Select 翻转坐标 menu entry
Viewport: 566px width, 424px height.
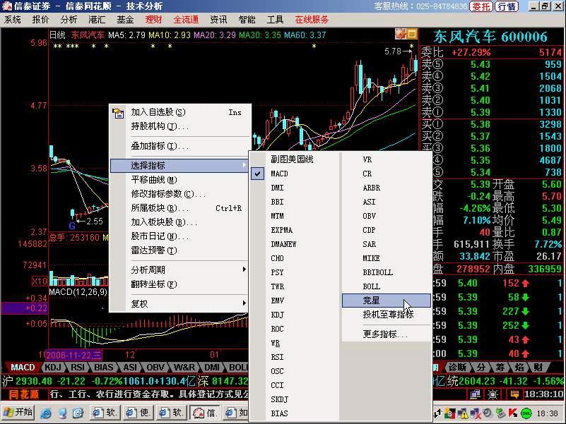point(179,284)
